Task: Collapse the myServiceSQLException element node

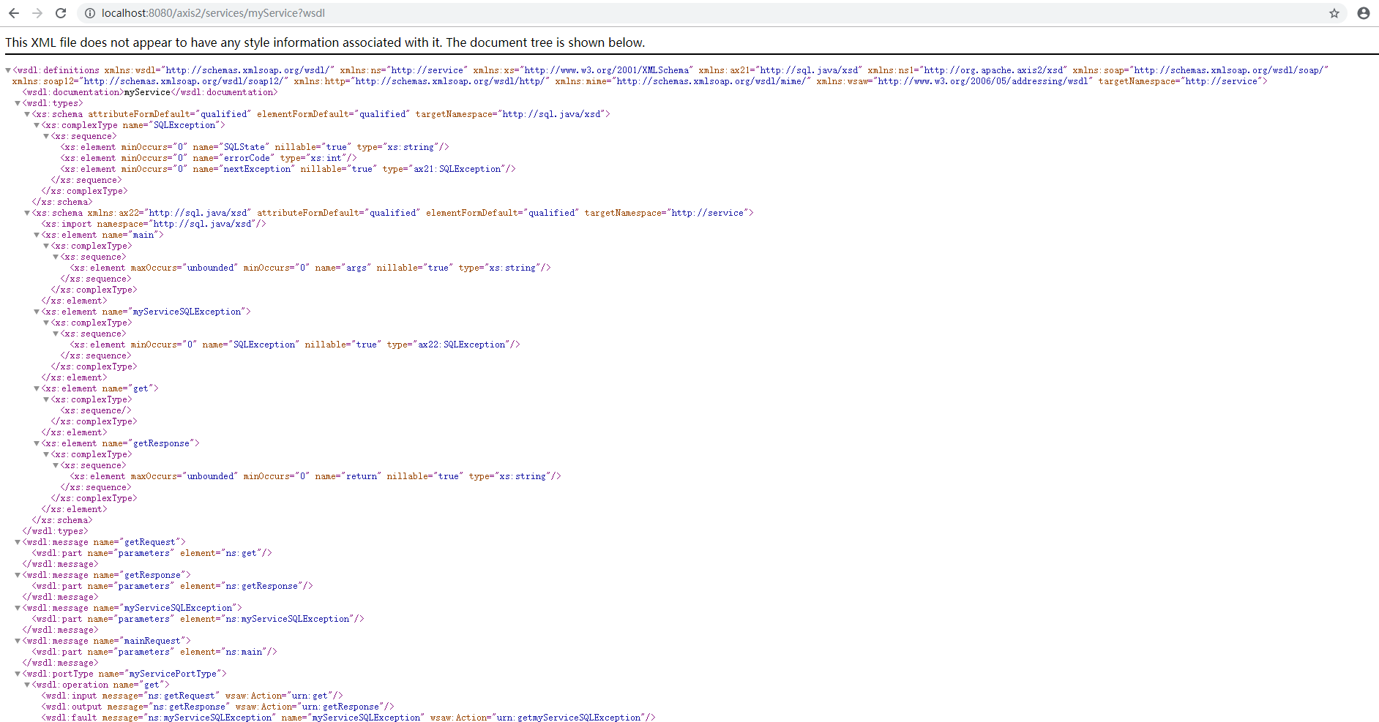Action: [37, 311]
